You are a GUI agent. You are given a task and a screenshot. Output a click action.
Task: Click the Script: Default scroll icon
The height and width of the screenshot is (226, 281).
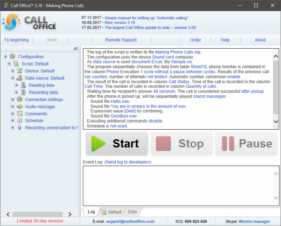pyautogui.click(x=16, y=64)
